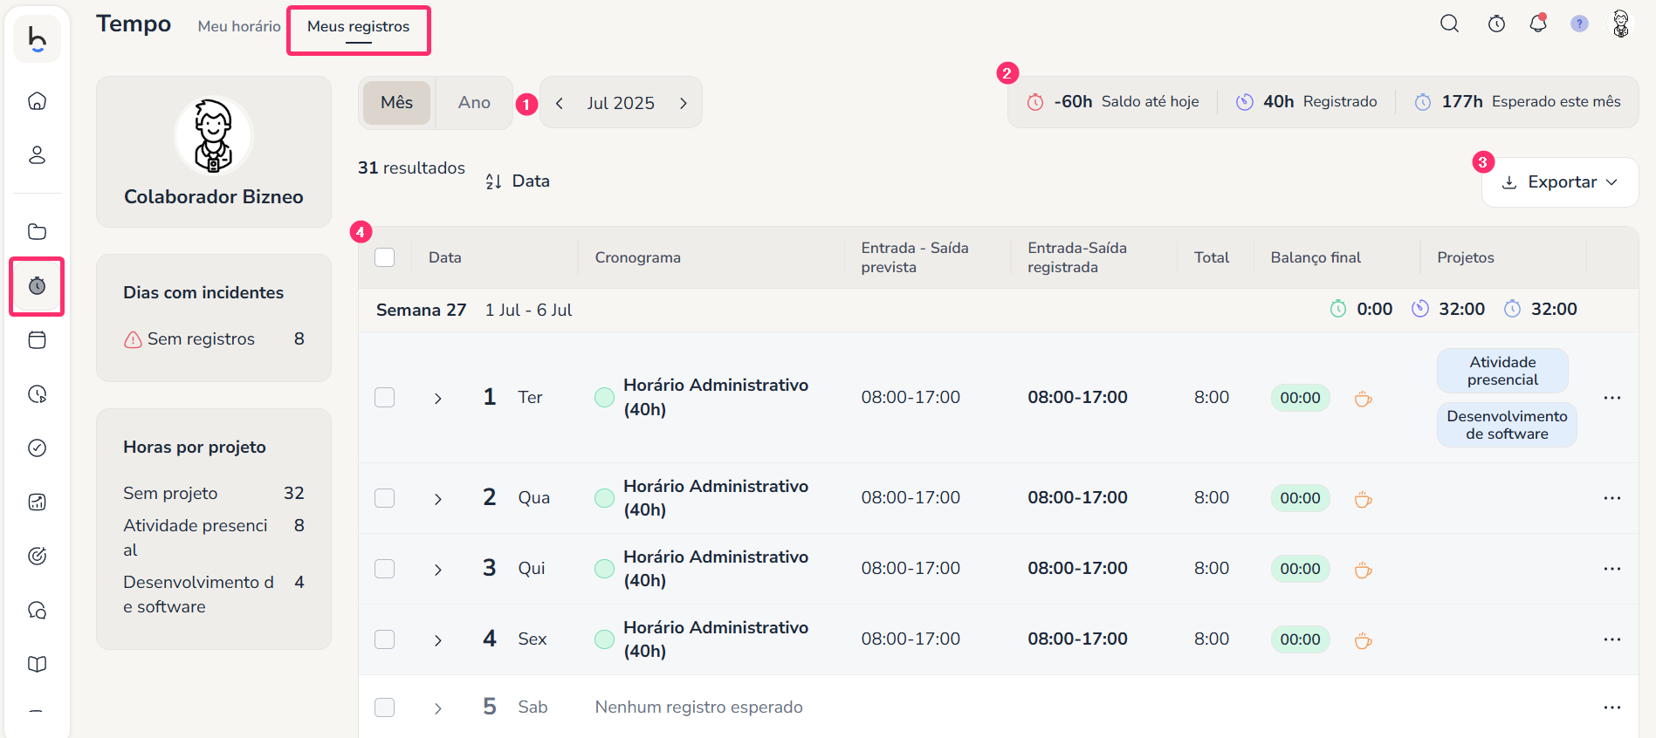Open the folder icon in sidebar
Image resolution: width=1656 pixels, height=738 pixels.
point(37,232)
